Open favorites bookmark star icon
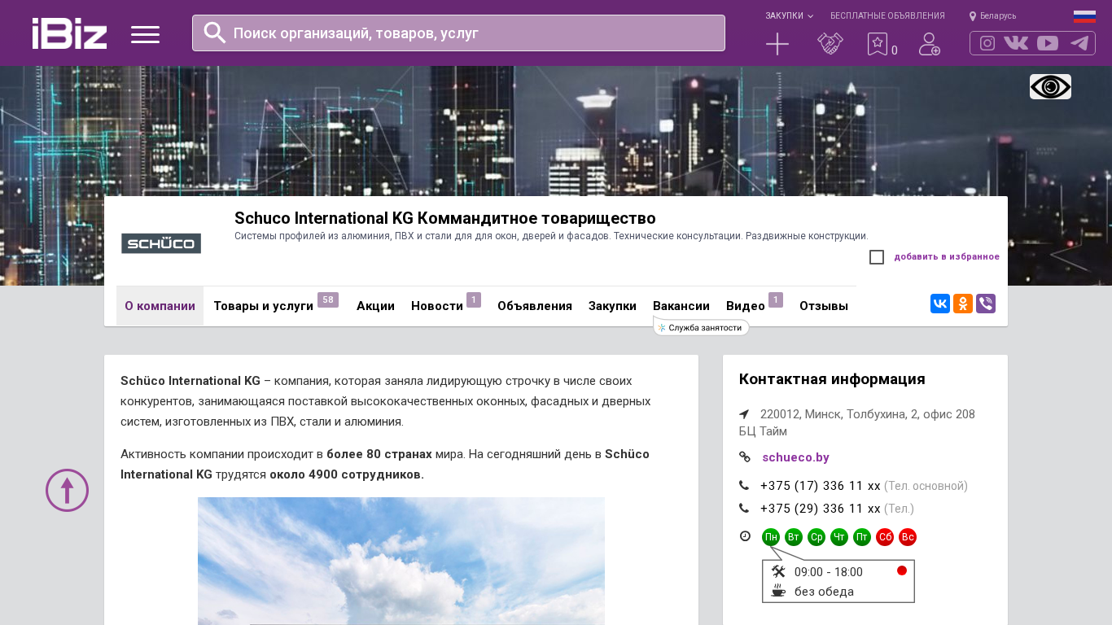The height and width of the screenshot is (625, 1112). tap(877, 44)
